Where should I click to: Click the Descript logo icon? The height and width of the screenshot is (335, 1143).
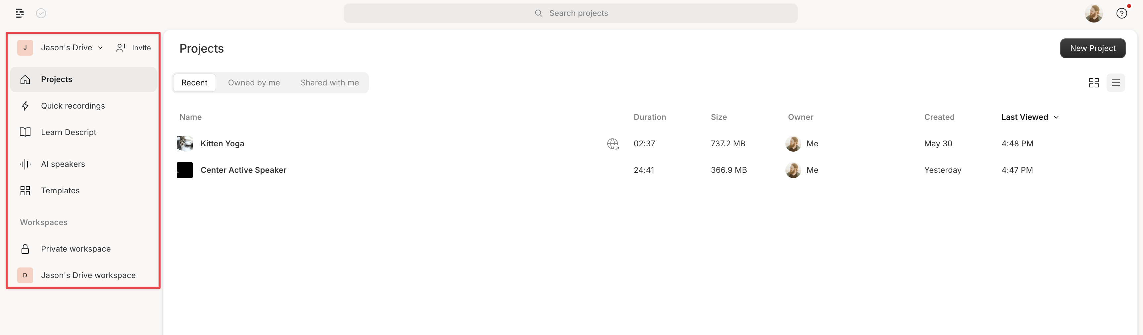(20, 13)
